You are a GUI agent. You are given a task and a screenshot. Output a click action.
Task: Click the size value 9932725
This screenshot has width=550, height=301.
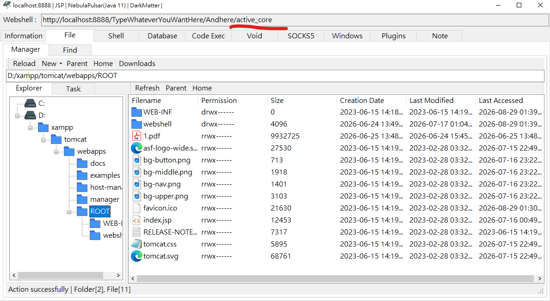pyautogui.click(x=285, y=136)
